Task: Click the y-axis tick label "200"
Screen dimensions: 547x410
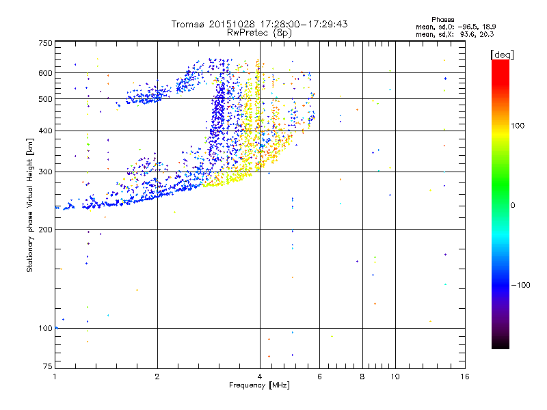Action: pos(45,230)
